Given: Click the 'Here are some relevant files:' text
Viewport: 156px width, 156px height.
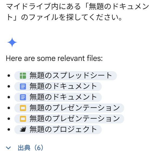Looking at the screenshot, I should (x=54, y=58).
